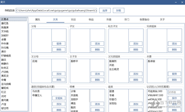This screenshot has height=112, width=185.
Task: Click into the 存档目录 path field
Action: 56,10
